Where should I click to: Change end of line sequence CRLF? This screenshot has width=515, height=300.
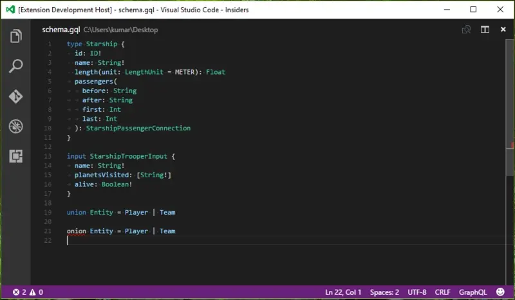pyautogui.click(x=442, y=292)
